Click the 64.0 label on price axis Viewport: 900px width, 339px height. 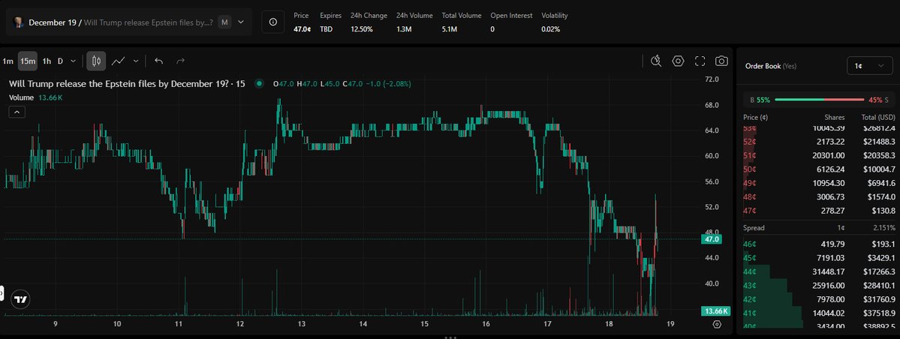tap(712, 130)
